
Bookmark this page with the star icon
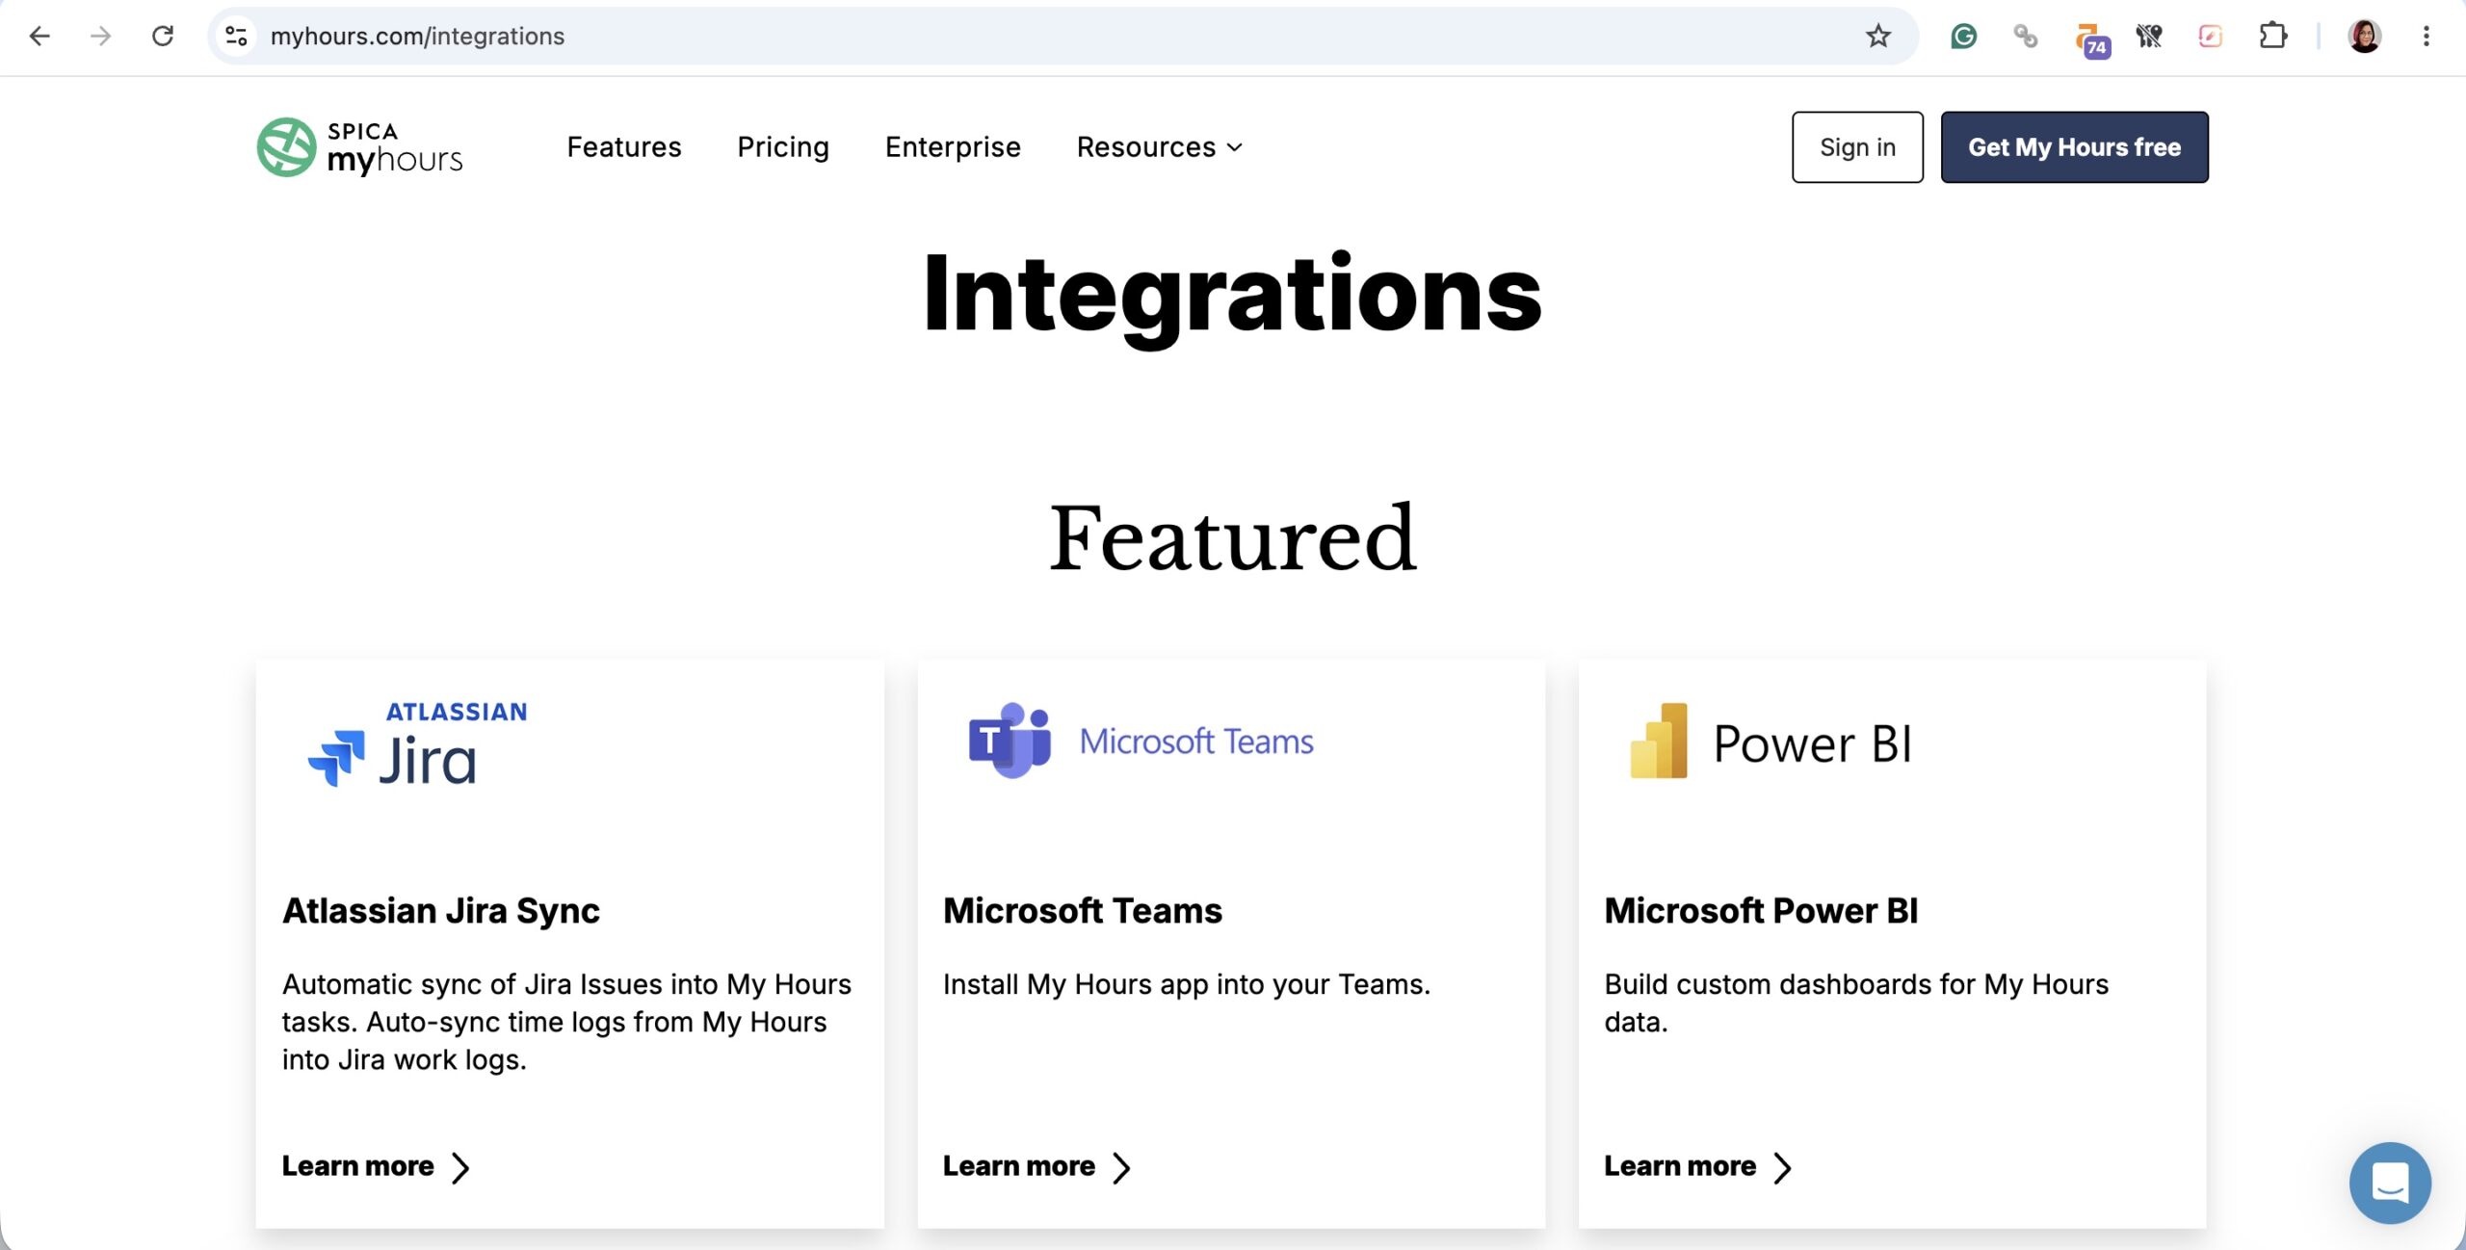[x=1877, y=37]
